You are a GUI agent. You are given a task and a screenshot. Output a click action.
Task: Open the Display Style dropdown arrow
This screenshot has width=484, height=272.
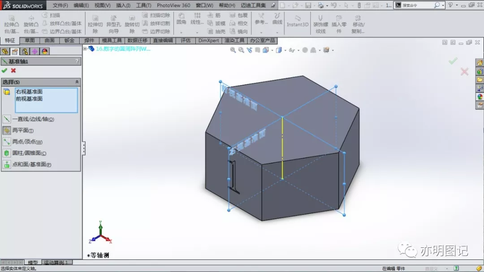(x=285, y=50)
